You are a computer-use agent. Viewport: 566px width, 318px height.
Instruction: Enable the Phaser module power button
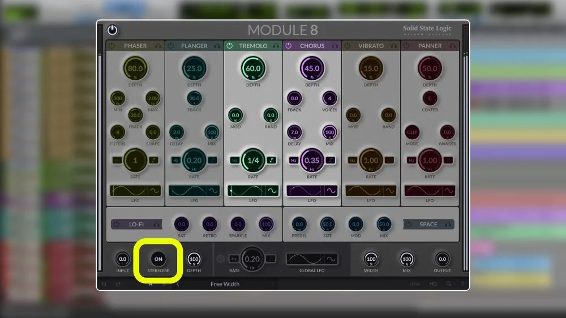(112, 46)
